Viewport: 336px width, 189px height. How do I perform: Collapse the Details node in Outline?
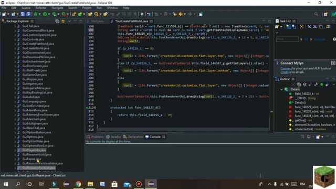pos(281,89)
